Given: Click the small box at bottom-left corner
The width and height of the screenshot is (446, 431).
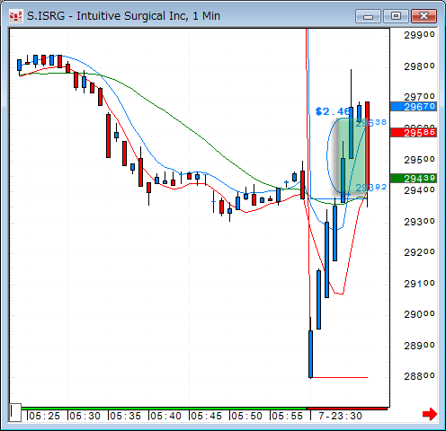Looking at the screenshot, I should coord(15,412).
